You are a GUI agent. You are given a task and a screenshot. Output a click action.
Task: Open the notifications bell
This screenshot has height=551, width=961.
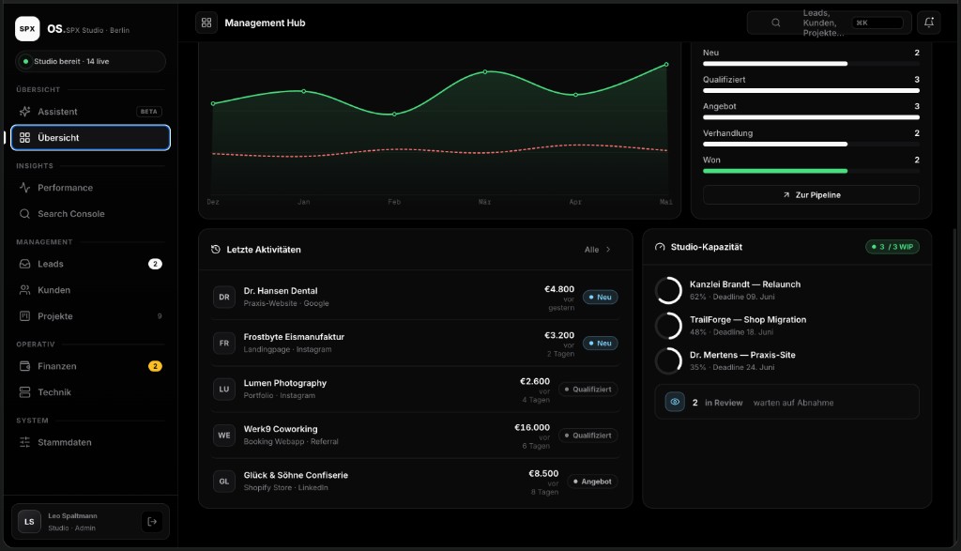(x=929, y=23)
